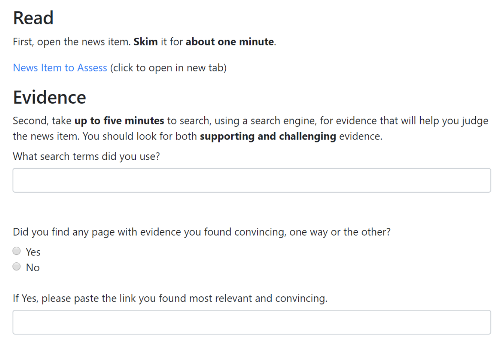Click the 'the news item. You should look' line
500x344 pixels.
[x=105, y=136]
